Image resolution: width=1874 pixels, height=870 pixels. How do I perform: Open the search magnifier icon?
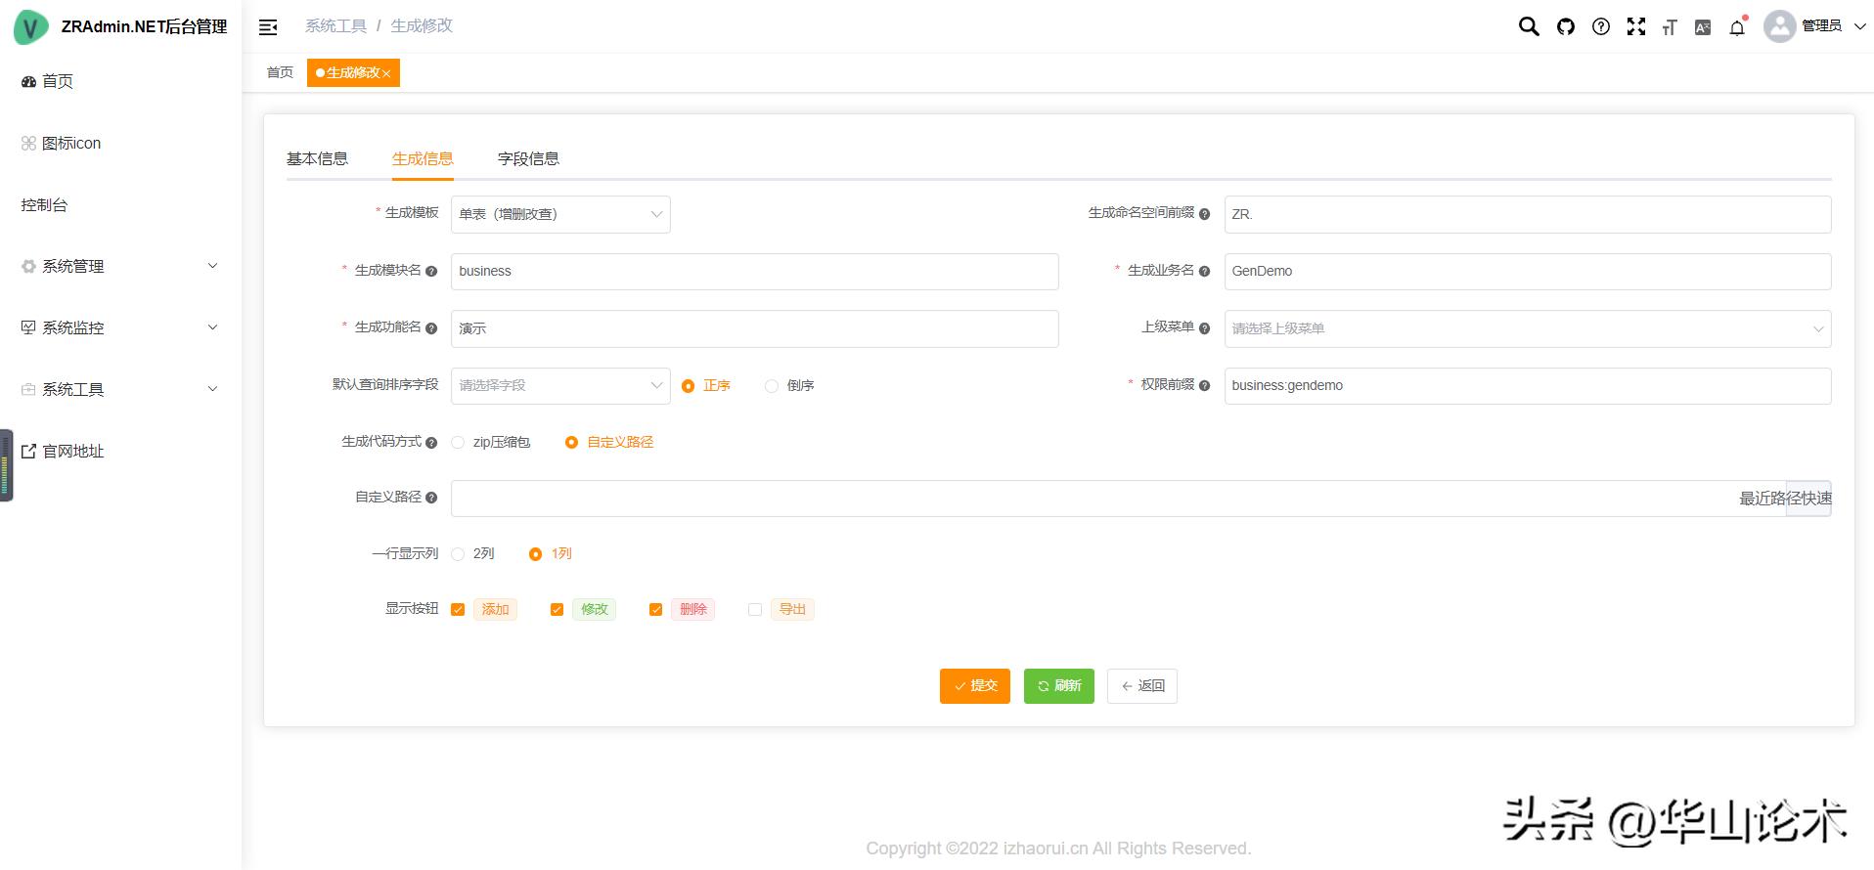tap(1529, 26)
